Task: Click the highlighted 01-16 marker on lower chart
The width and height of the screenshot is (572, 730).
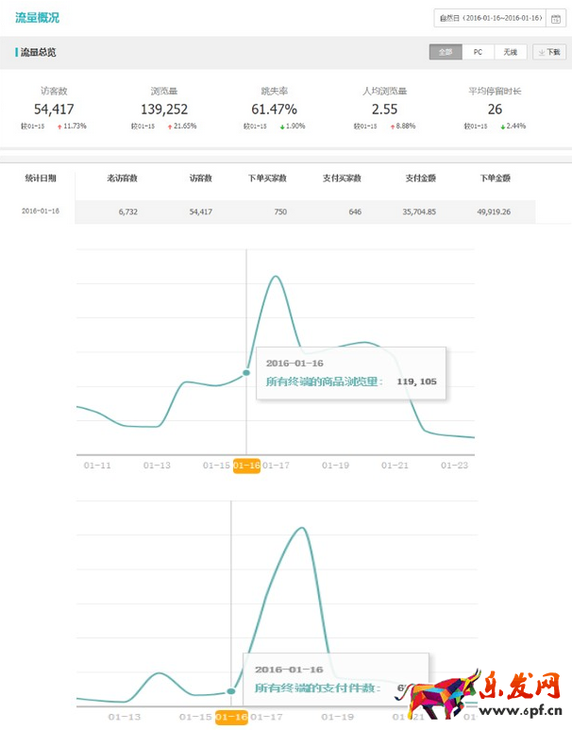Action: pyautogui.click(x=230, y=717)
